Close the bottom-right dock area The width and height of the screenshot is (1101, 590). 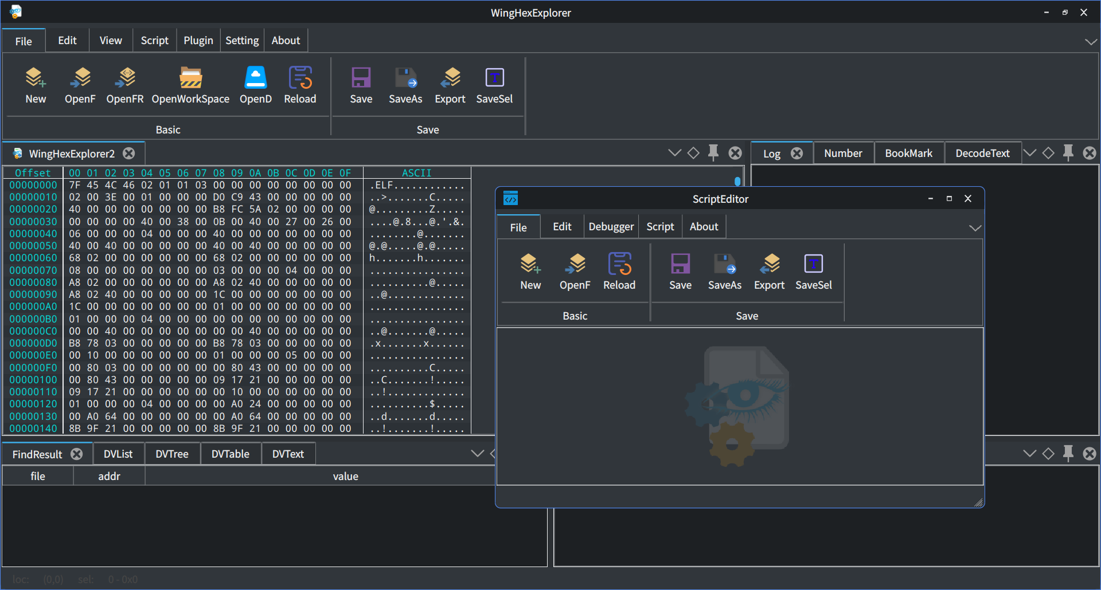coord(1090,454)
